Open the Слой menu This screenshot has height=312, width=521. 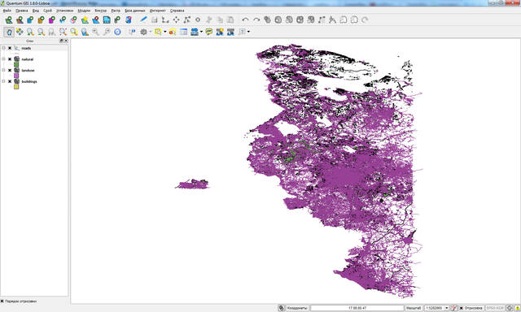[47, 11]
